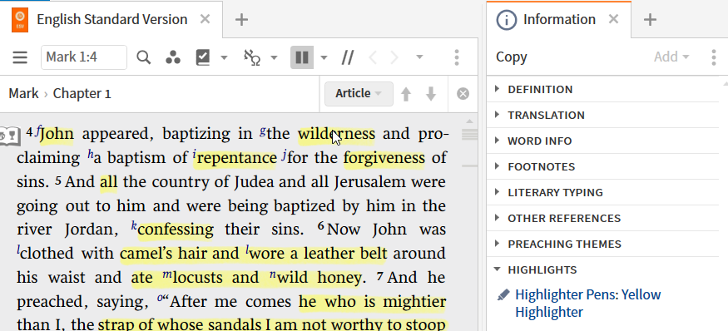Add new tab beside ESV tab

[x=241, y=19]
